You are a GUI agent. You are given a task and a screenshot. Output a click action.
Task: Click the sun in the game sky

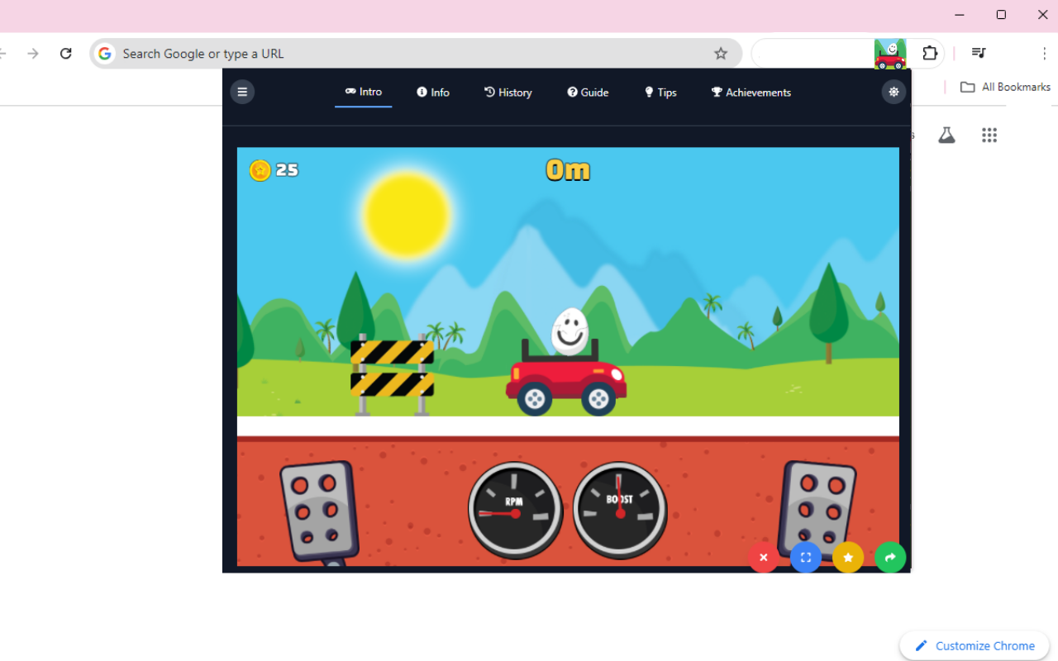[x=407, y=214]
